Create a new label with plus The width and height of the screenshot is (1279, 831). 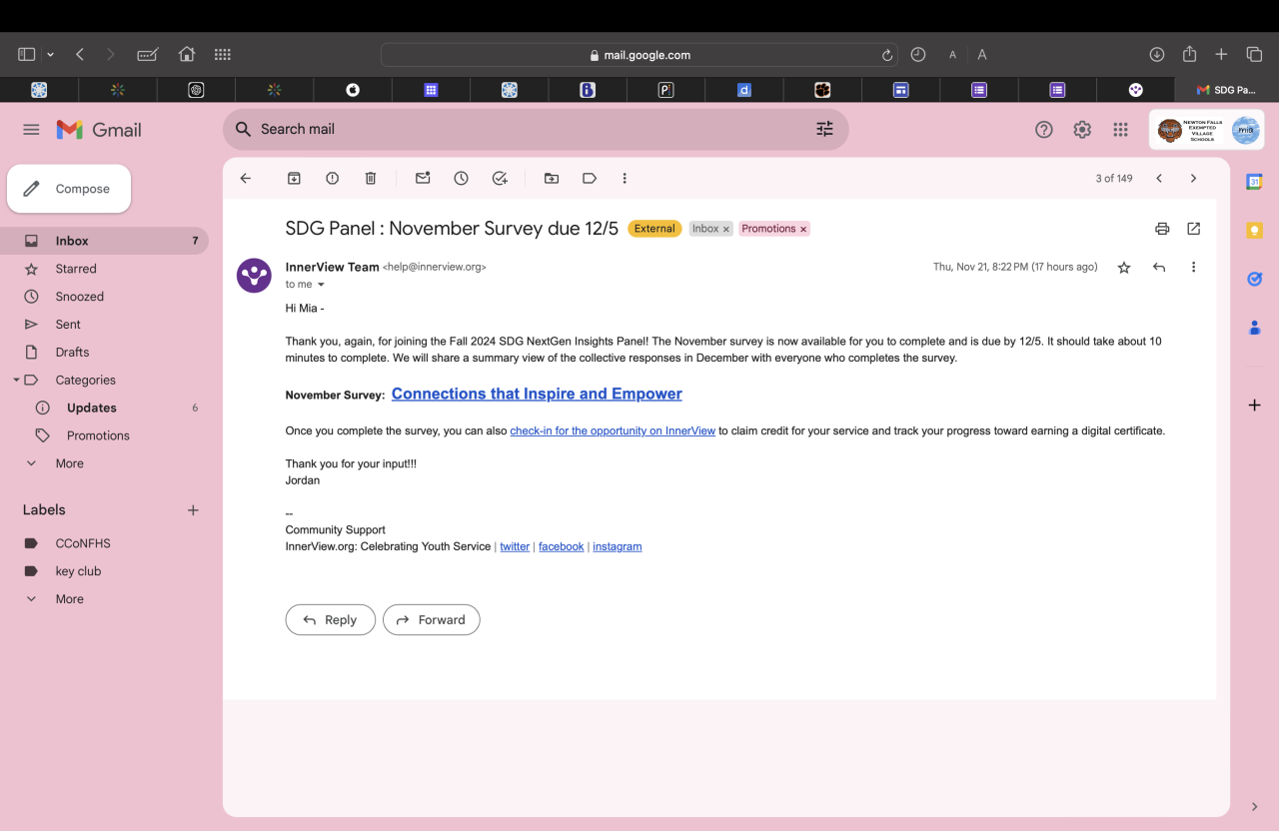coord(193,510)
